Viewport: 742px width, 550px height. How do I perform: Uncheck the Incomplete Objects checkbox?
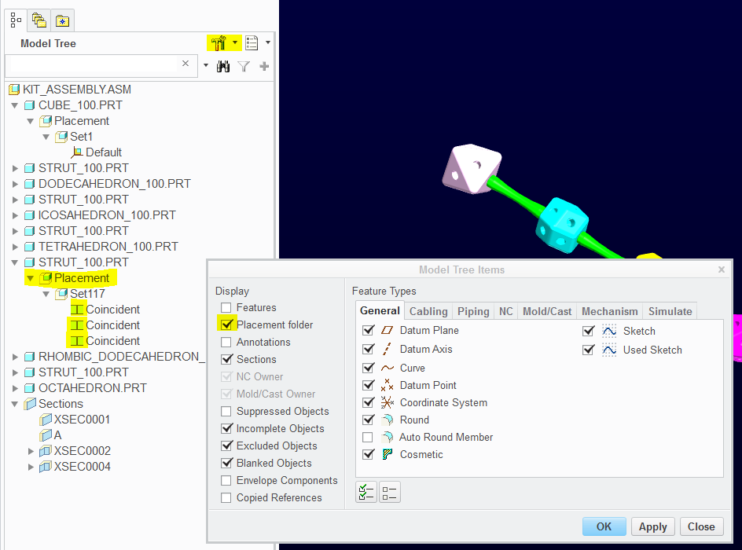[x=226, y=428]
